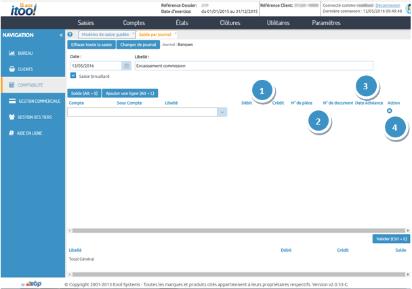The height and width of the screenshot is (289, 412).
Task: Click the blue help question mark icon
Action: 70,35
